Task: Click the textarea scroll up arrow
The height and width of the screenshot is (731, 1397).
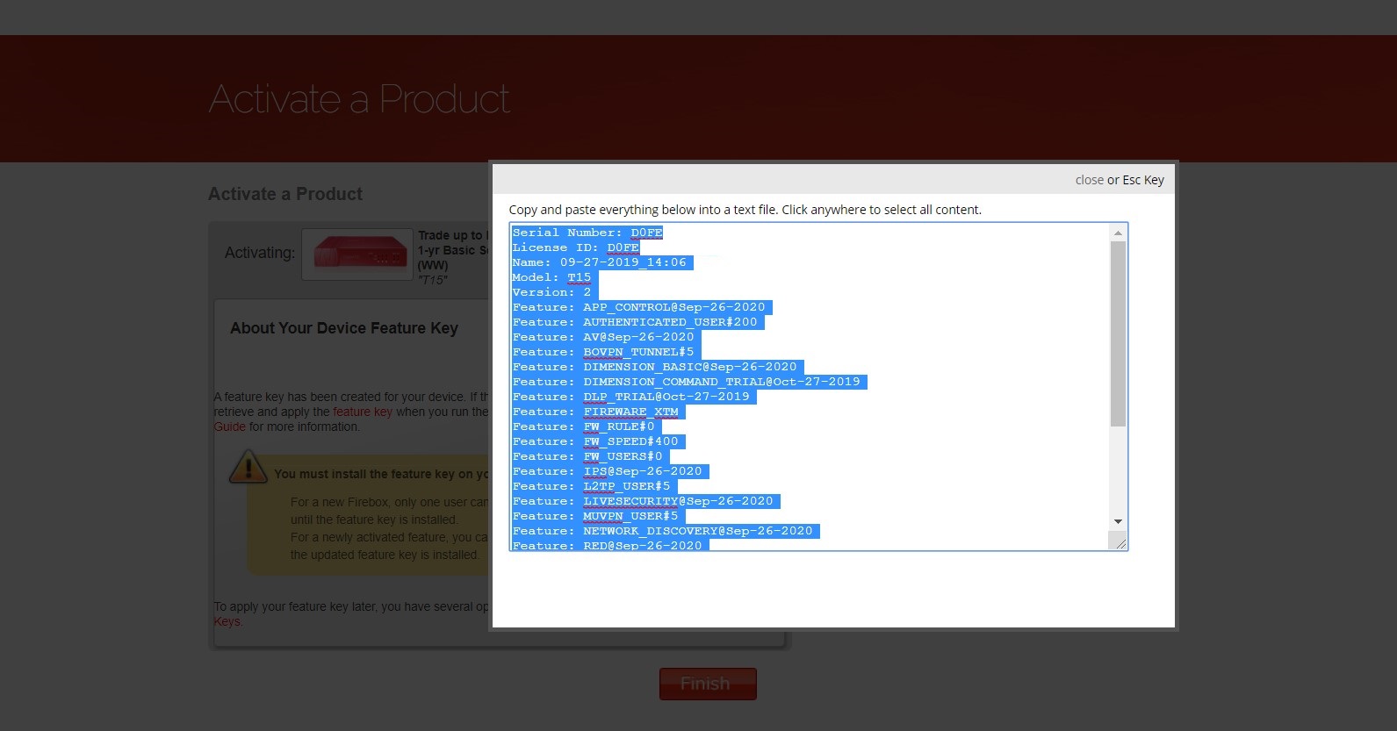Action: click(1118, 233)
